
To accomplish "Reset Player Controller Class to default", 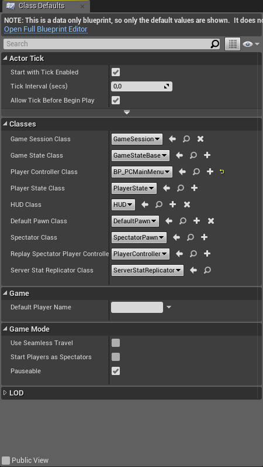I will [x=222, y=172].
